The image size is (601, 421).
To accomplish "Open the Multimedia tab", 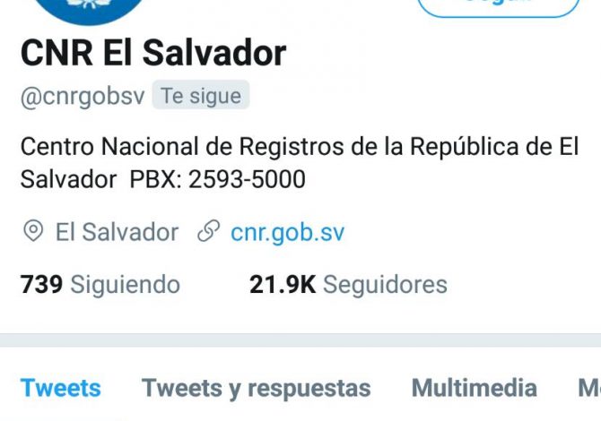I will (475, 388).
